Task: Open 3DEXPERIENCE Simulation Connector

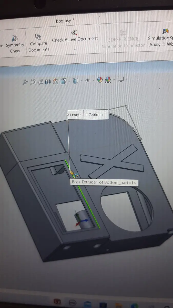Action: point(123,39)
